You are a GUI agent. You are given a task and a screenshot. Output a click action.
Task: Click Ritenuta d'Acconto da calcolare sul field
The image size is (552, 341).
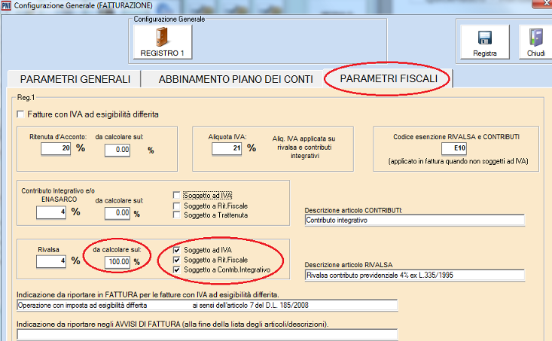point(117,150)
